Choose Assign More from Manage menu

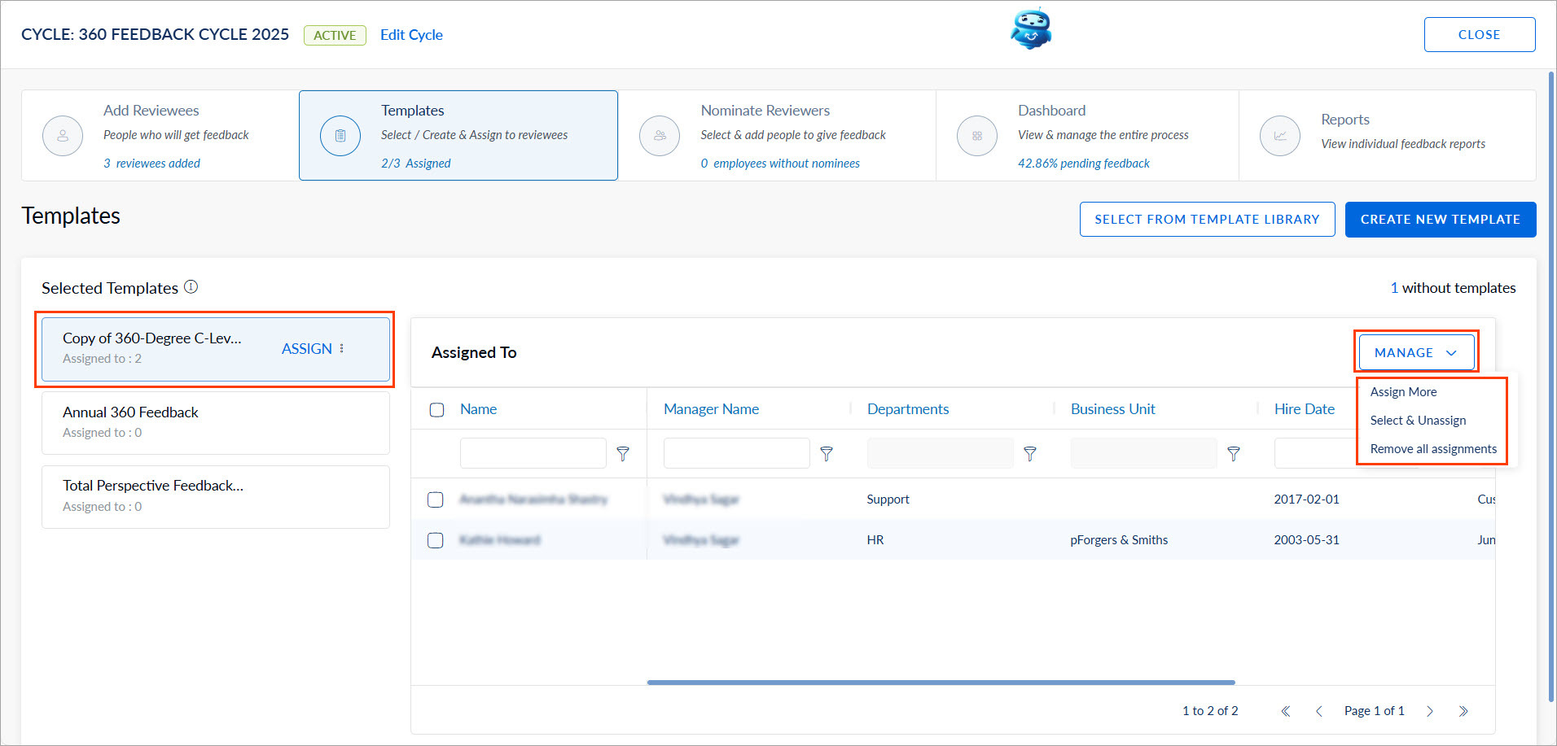[1403, 392]
